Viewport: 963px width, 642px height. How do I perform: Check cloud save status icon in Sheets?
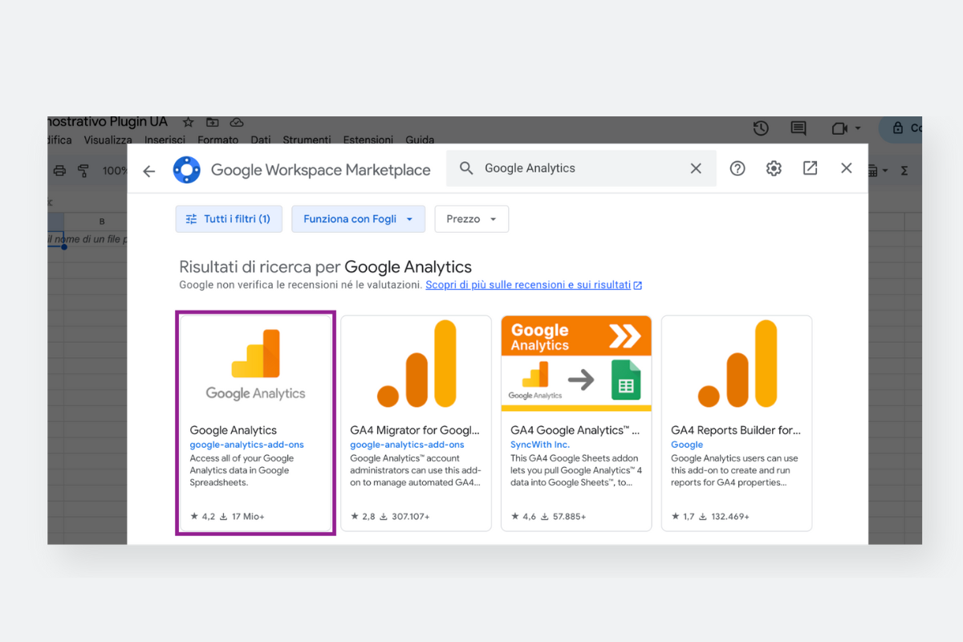pyautogui.click(x=236, y=123)
